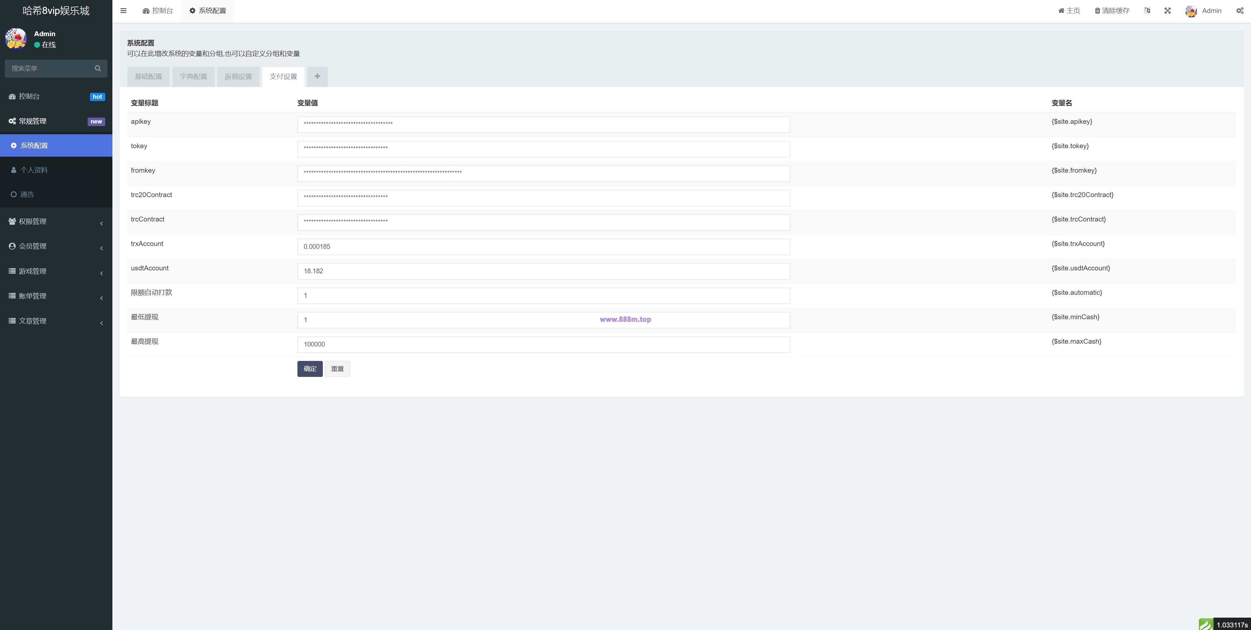Click the 最低提现 value field
The height and width of the screenshot is (630, 1251).
tap(543, 320)
